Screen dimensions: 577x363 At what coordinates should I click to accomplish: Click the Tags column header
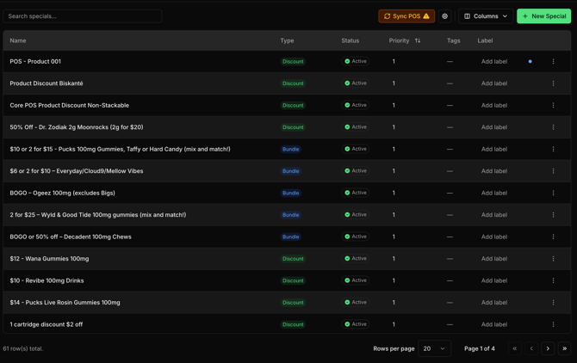coord(453,40)
